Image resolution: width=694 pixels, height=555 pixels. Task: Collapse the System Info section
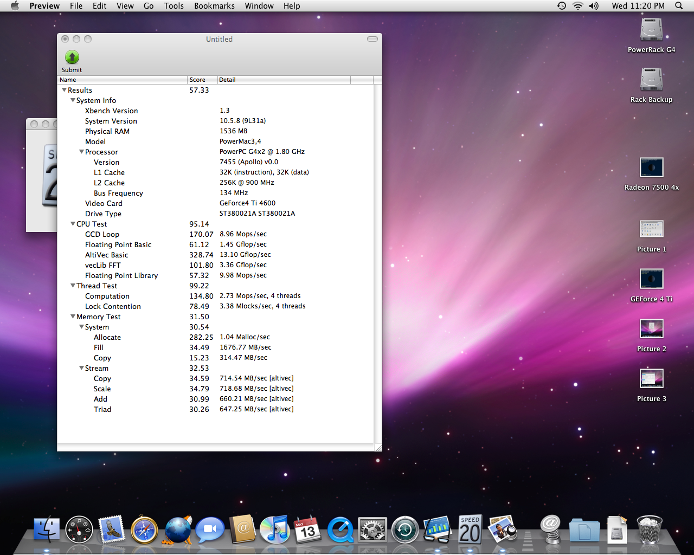(x=73, y=100)
